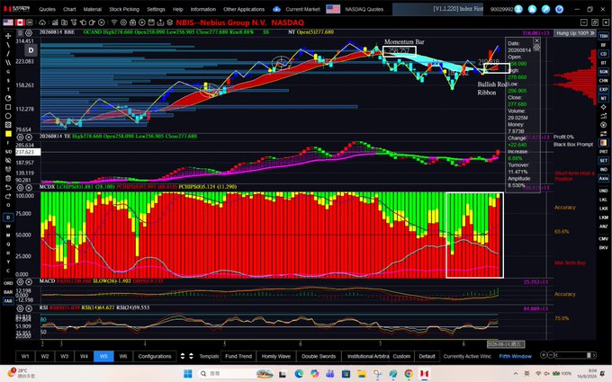The width and height of the screenshot is (612, 382).
Task: Click the play circle icon in toolbar
Action: point(142,22)
